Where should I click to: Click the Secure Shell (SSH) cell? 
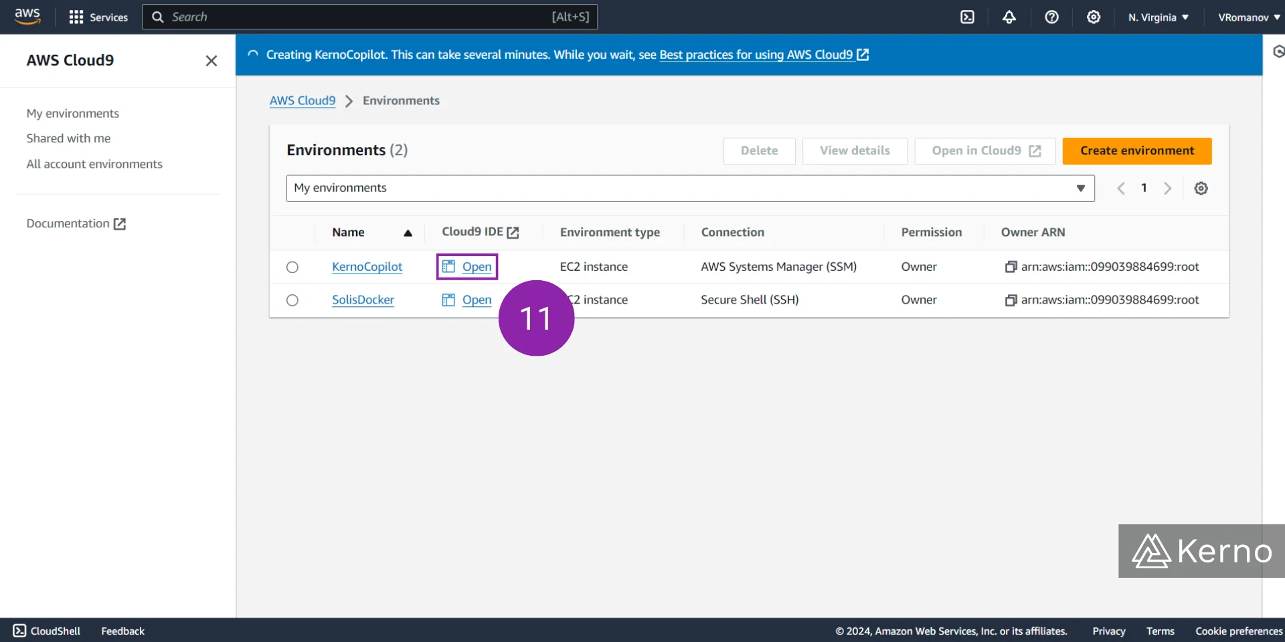coord(750,300)
